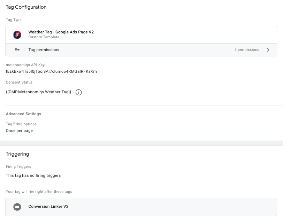Select the Tag Configuration heading
283x220 pixels.
tap(26, 7)
